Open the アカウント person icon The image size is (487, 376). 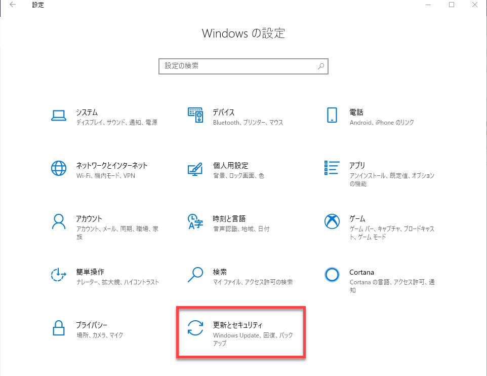tap(59, 221)
